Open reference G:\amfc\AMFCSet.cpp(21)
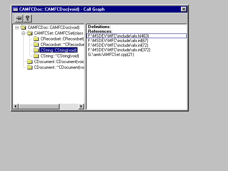The width and height of the screenshot is (228, 171). 110,54
